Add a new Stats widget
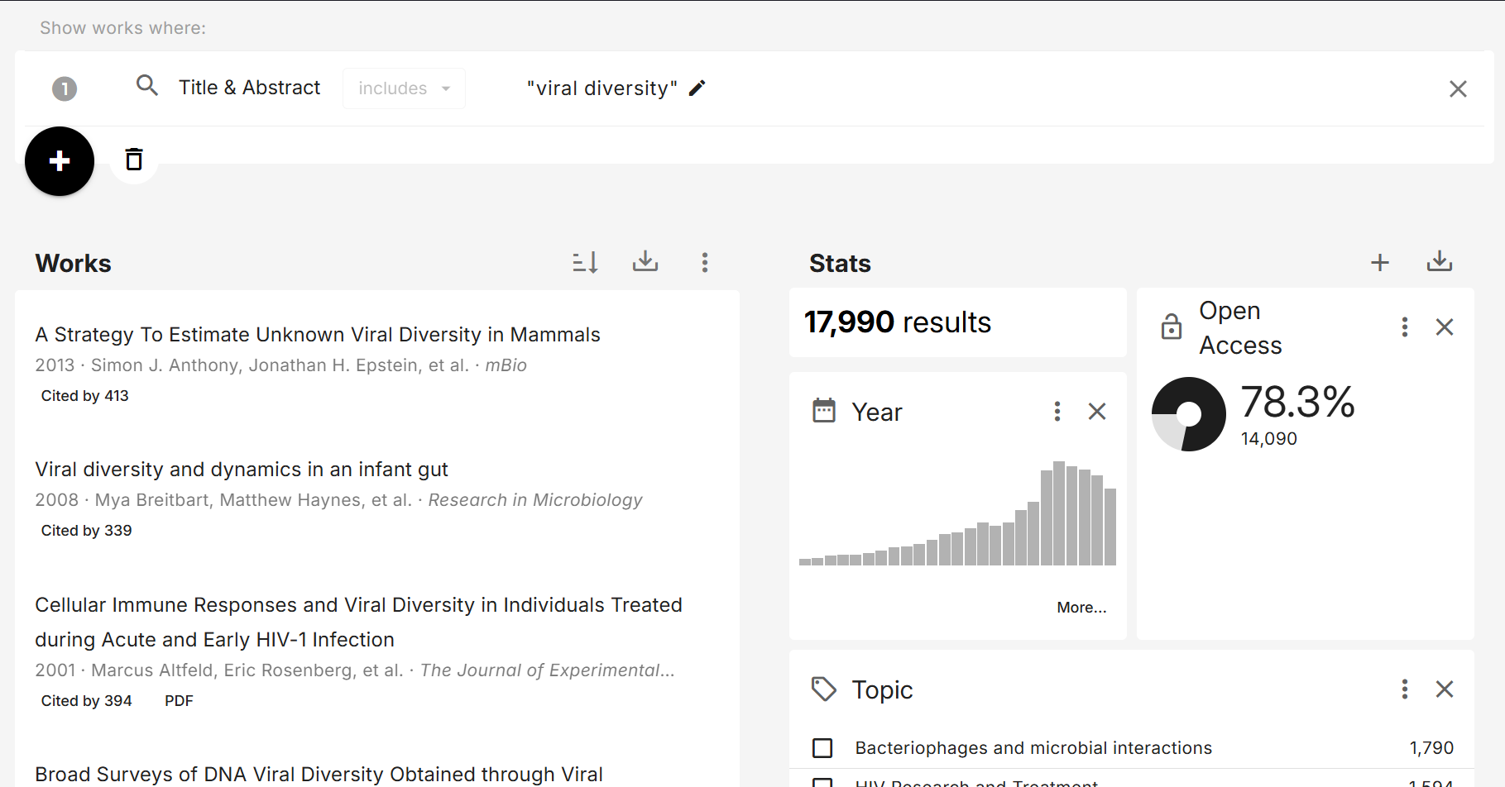The height and width of the screenshot is (787, 1505). (1380, 263)
